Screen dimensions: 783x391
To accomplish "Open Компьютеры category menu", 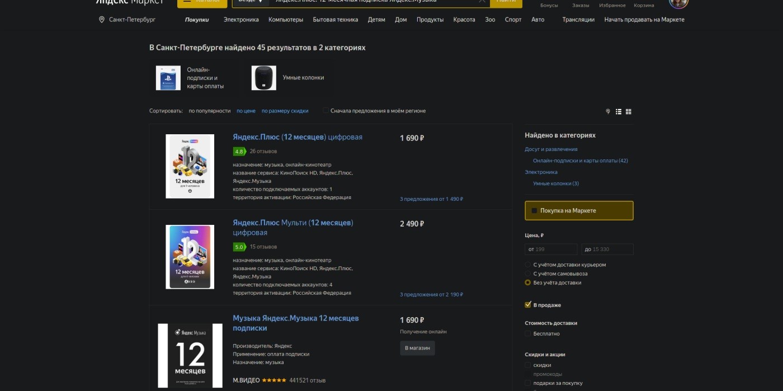I will 286,20.
